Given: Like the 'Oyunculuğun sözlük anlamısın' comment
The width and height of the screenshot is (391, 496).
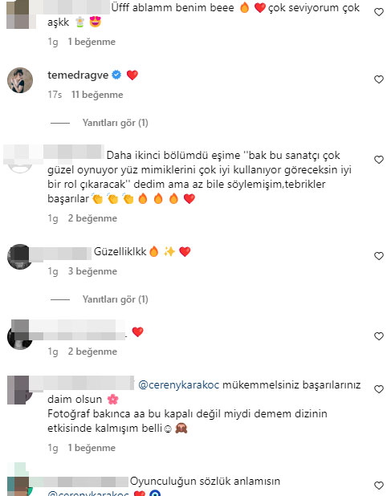Looking at the screenshot, I should 379,486.
